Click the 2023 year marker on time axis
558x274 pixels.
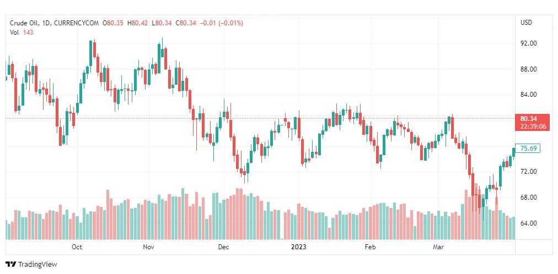pos(298,248)
